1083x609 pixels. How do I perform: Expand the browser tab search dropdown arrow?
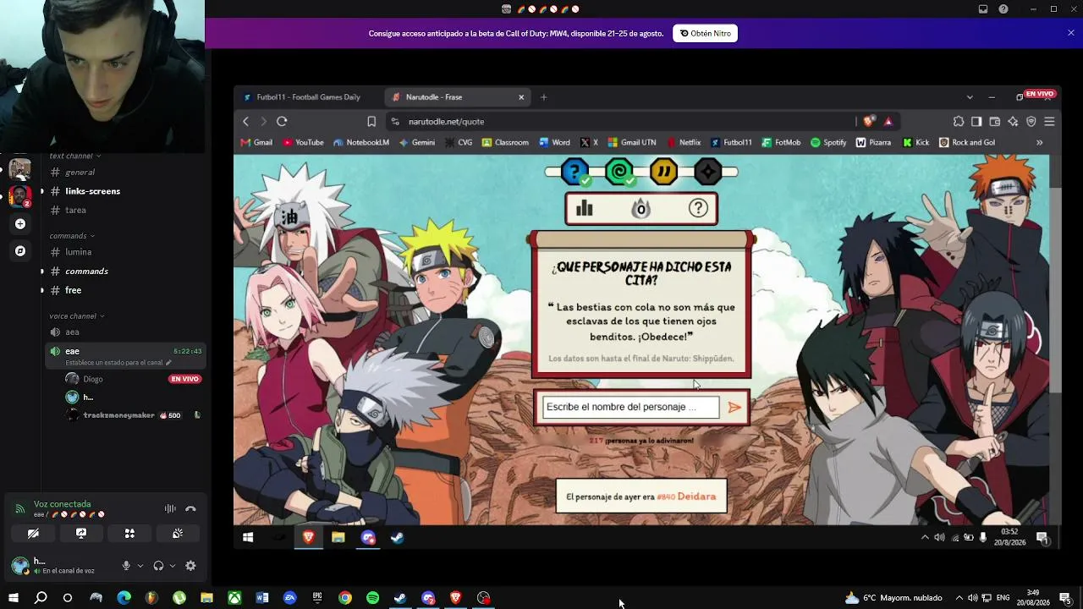[x=970, y=97]
